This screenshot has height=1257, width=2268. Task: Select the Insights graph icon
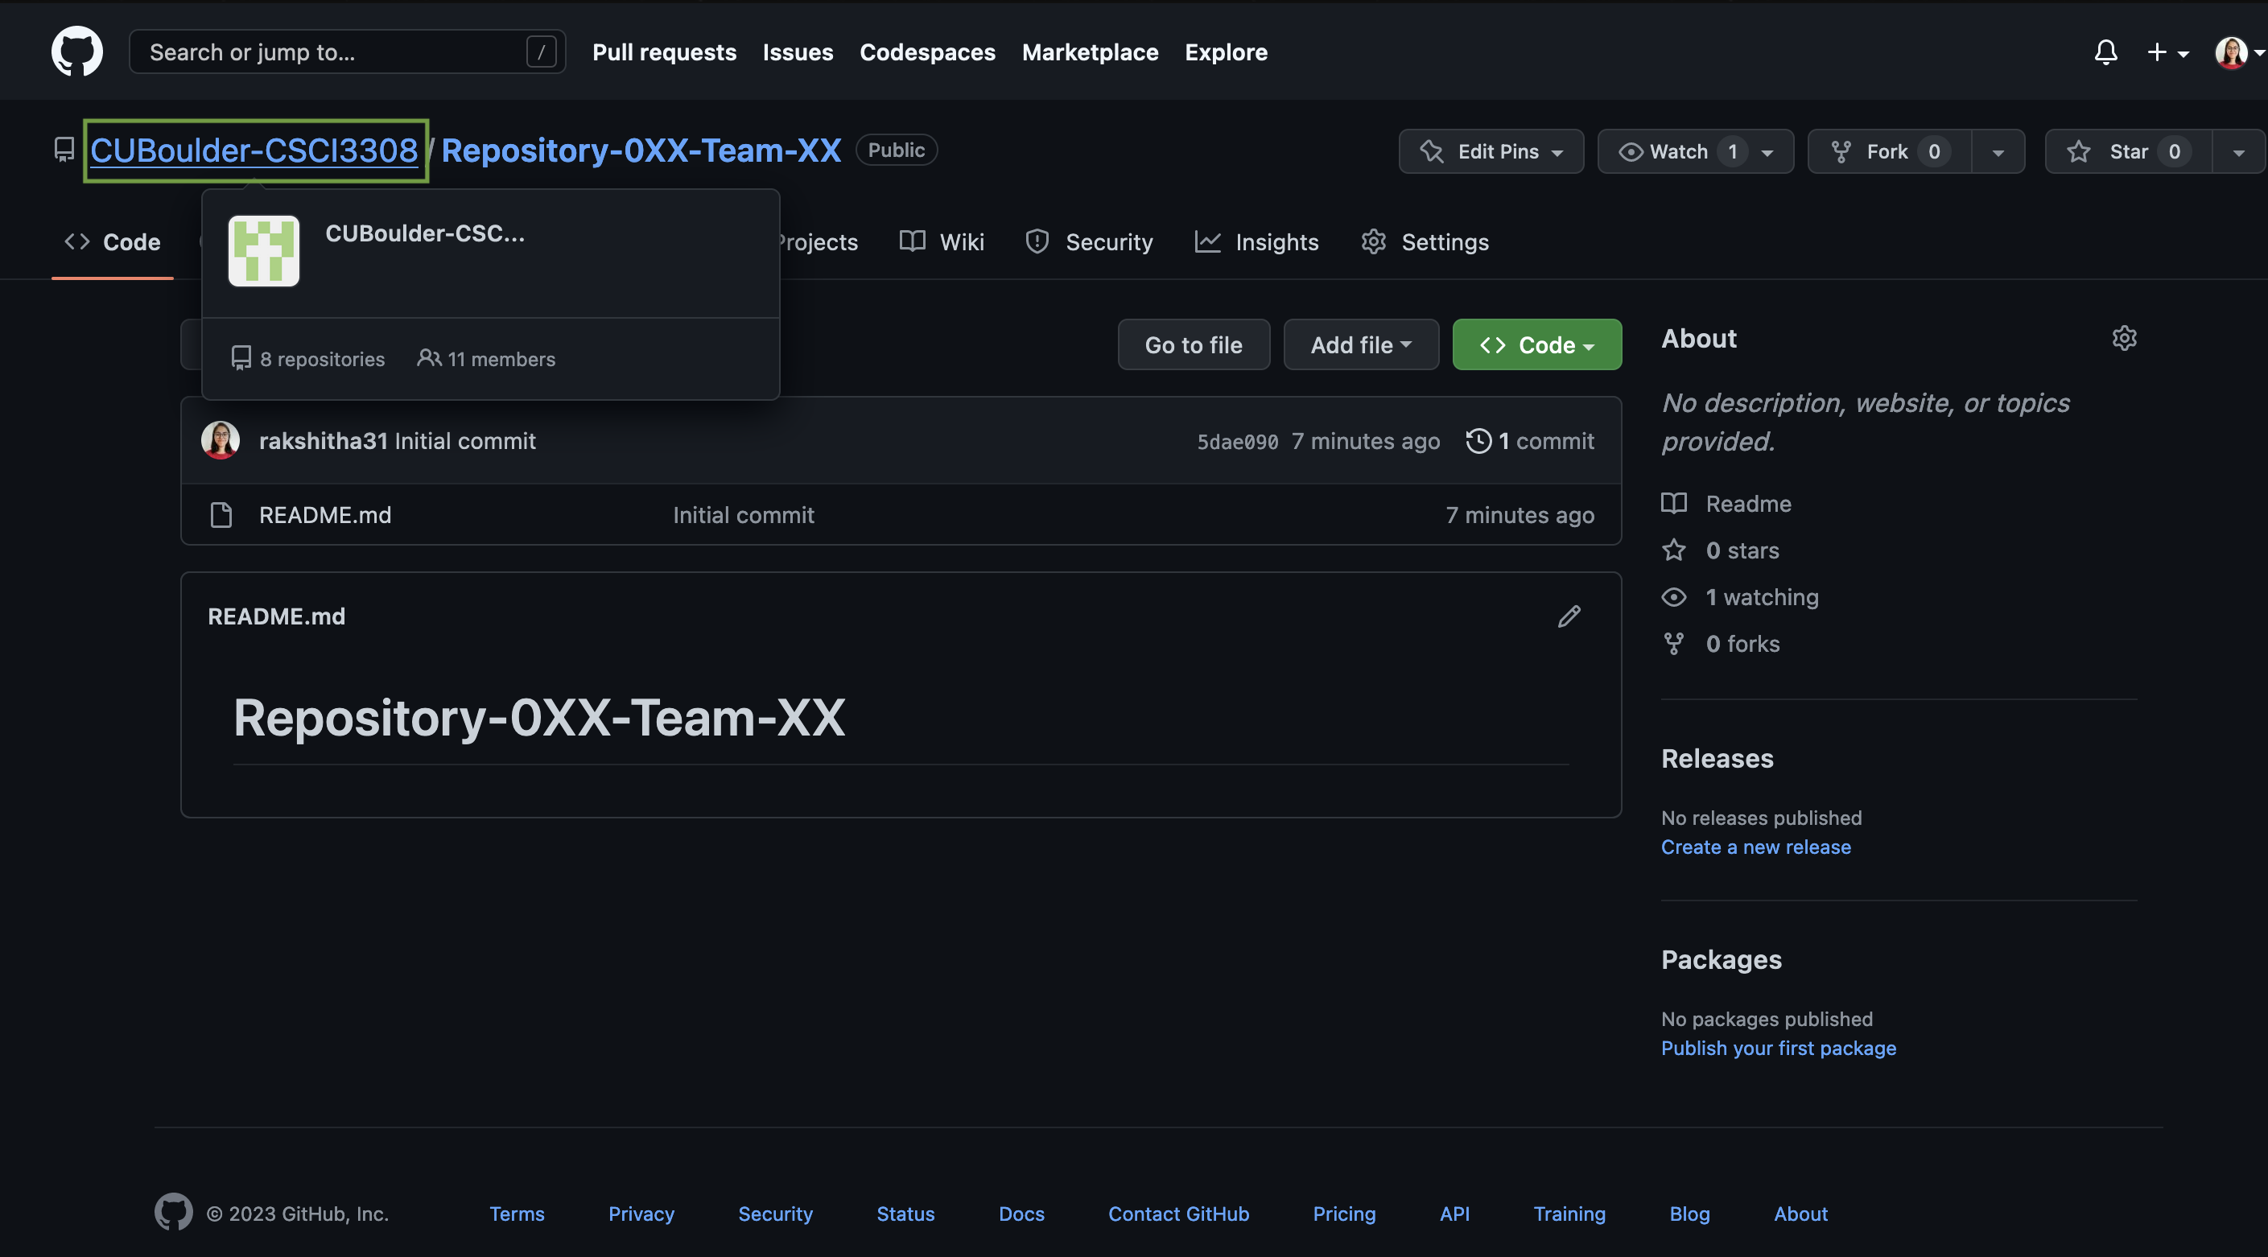[1207, 241]
